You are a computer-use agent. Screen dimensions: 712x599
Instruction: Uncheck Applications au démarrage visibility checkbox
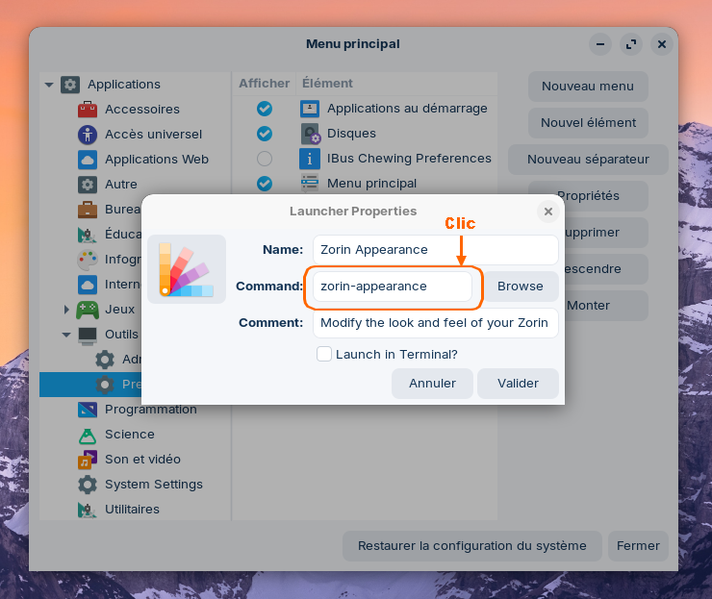[265, 109]
